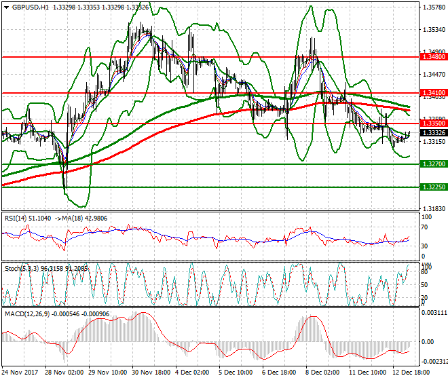
Task: Click the 30 Nov 18:00 time label
Action: 151,373
